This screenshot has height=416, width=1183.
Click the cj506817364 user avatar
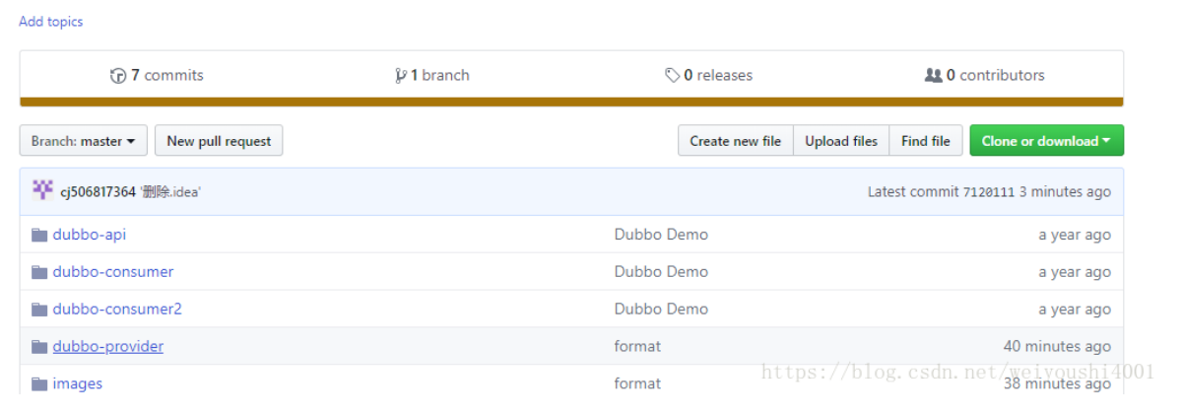click(42, 190)
